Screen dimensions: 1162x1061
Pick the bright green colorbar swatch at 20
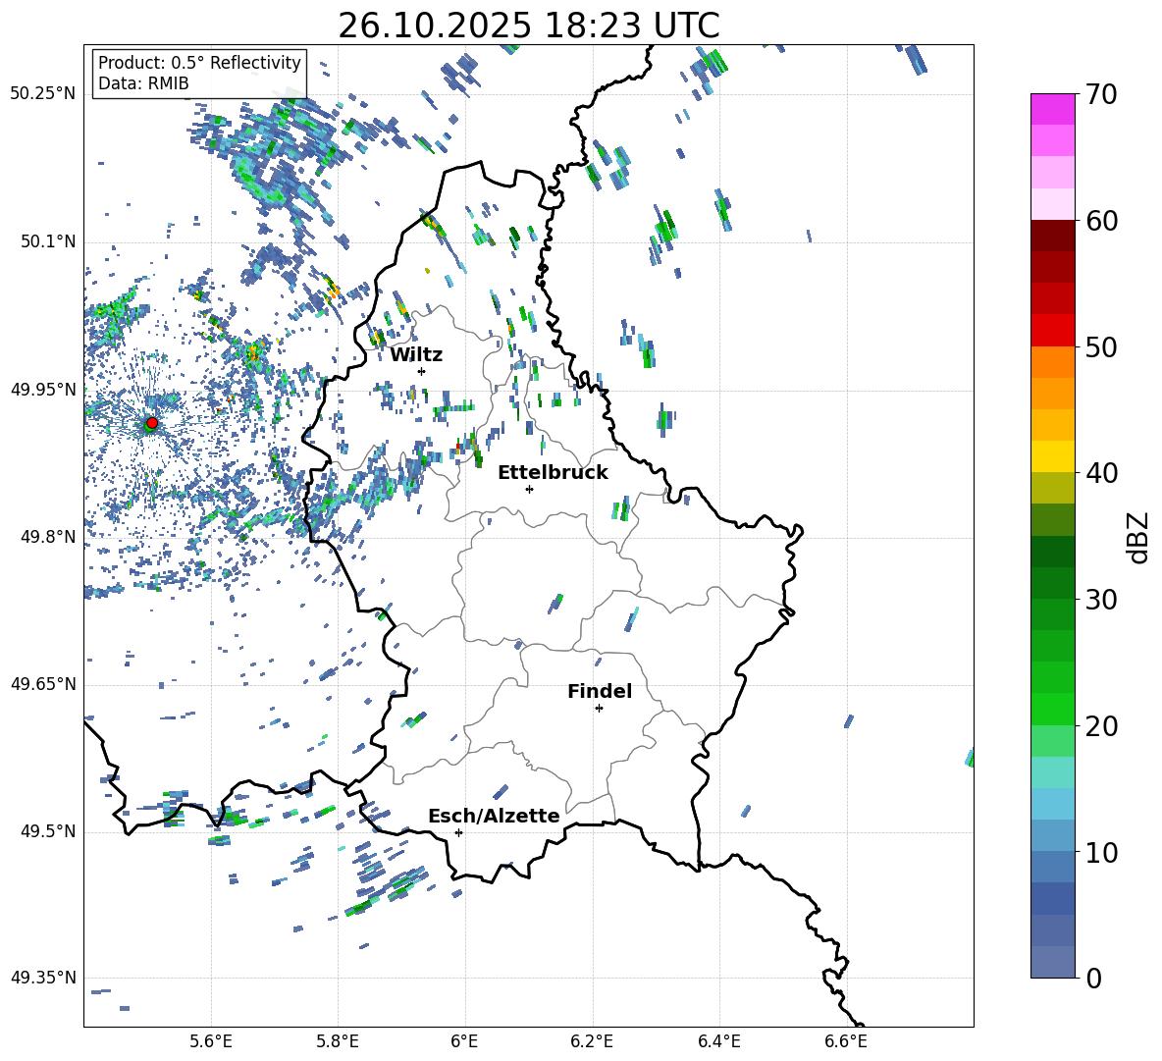point(1053,709)
